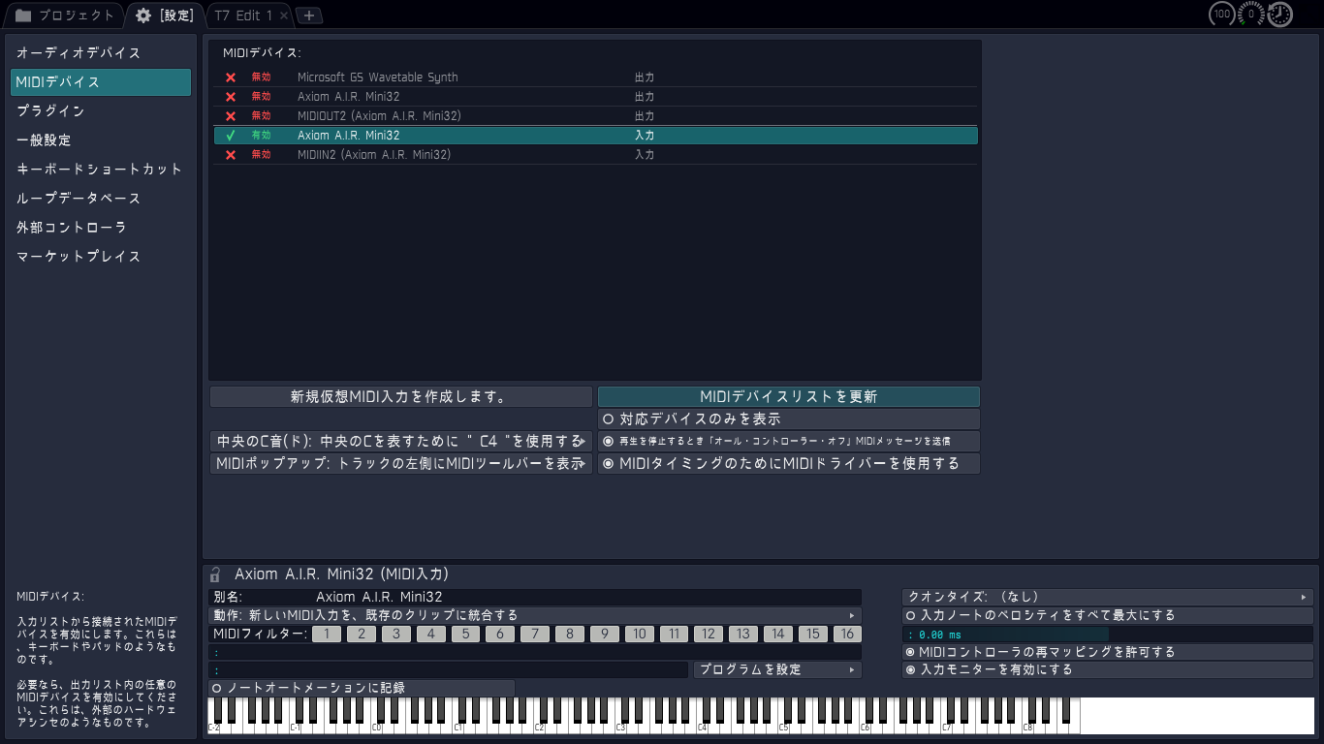Toggle MIDI filter channel 5
Viewport: 1324px width, 744px height.
(465, 634)
